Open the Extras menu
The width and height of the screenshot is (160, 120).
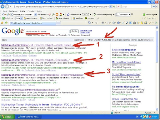tap(40, 11)
